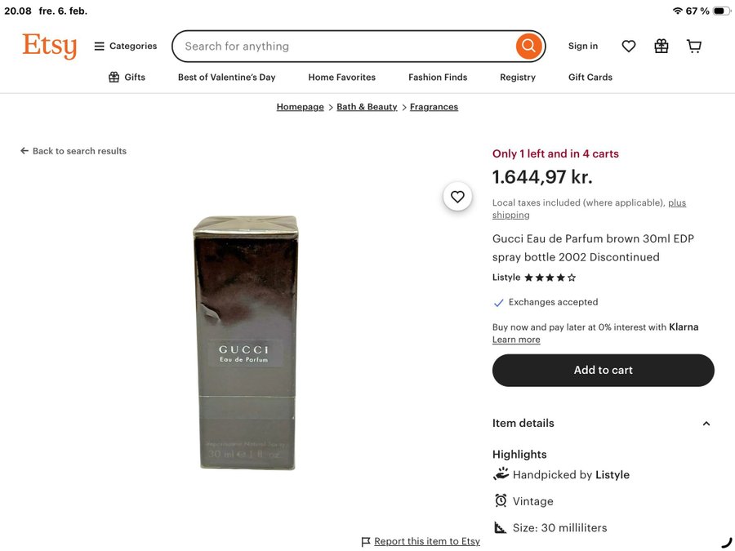Add the perfume to cart
This screenshot has height=551, width=735.
pos(603,371)
